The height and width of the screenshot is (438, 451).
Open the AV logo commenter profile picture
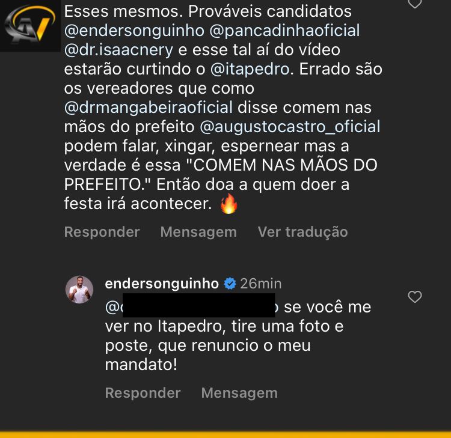29,25
